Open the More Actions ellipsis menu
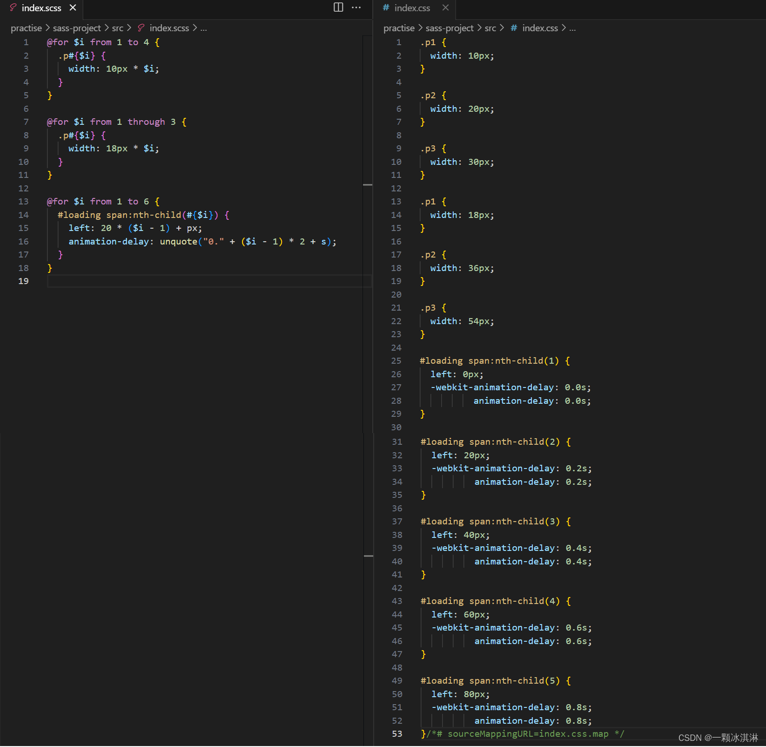Screen dimensions: 766x747 pyautogui.click(x=356, y=7)
